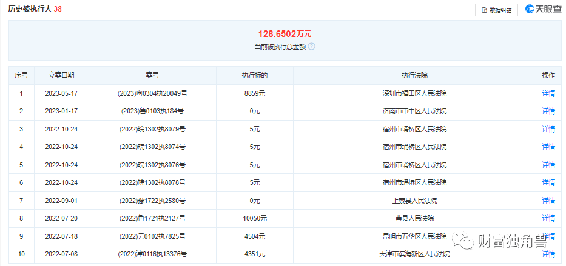Open 详情 for case (2022)皖1302执8078号
This screenshot has width=566, height=266.
(x=548, y=182)
